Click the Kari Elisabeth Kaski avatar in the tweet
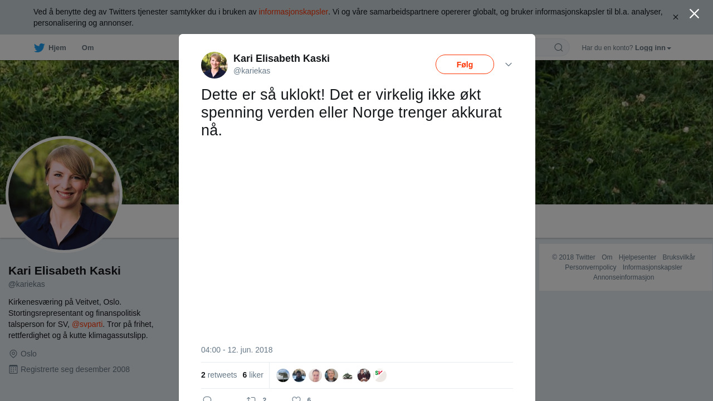 coord(214,65)
